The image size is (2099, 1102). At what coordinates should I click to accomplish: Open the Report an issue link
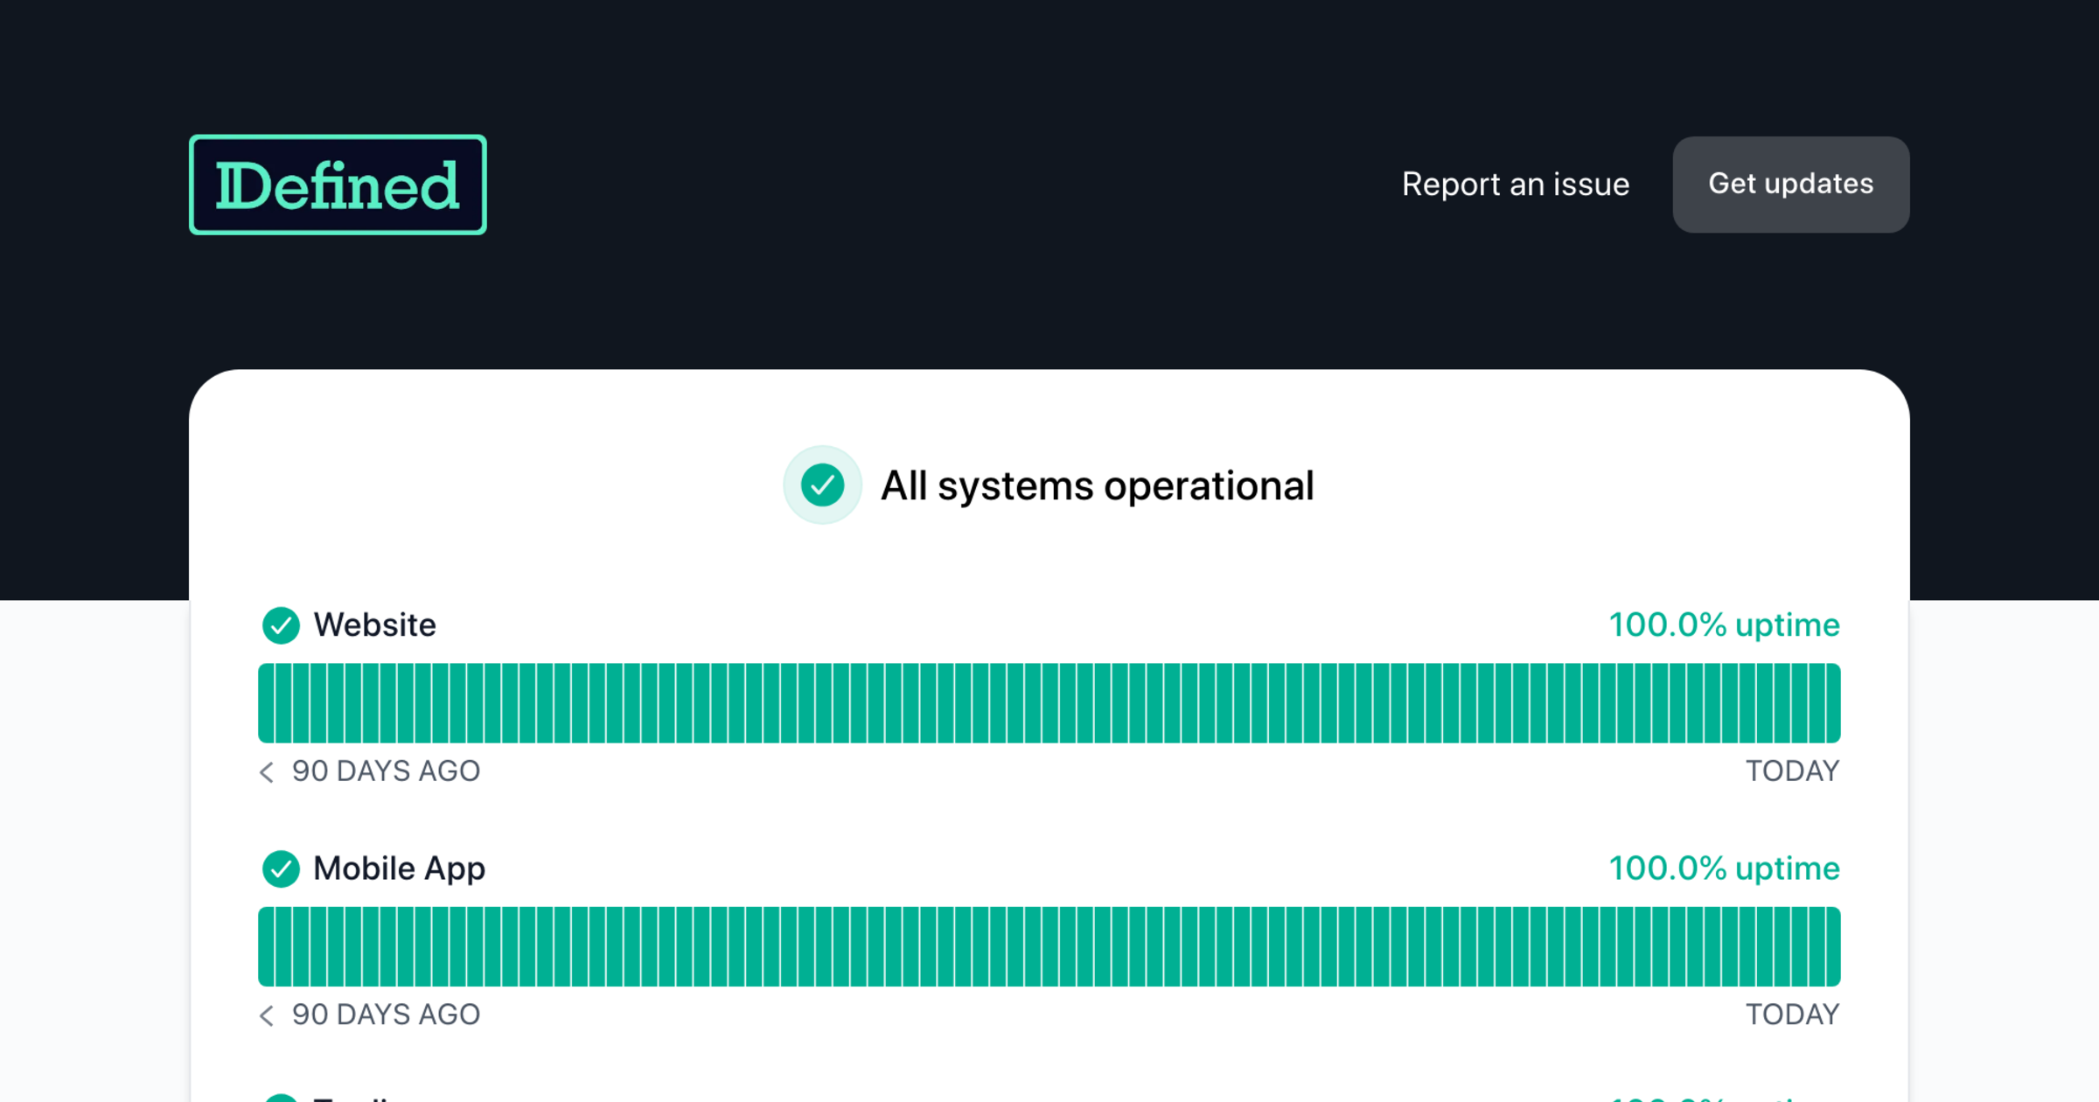(x=1515, y=185)
